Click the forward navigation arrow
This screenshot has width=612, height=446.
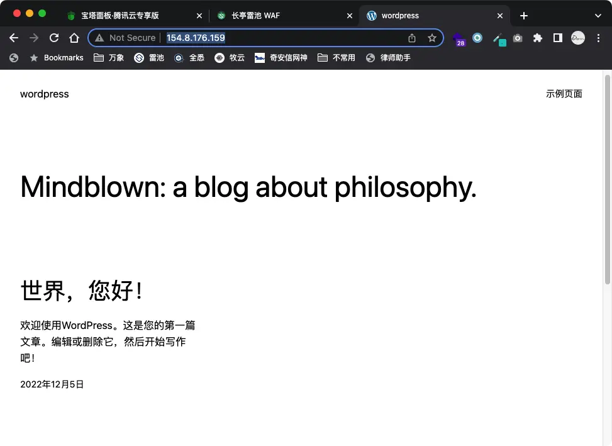click(34, 38)
